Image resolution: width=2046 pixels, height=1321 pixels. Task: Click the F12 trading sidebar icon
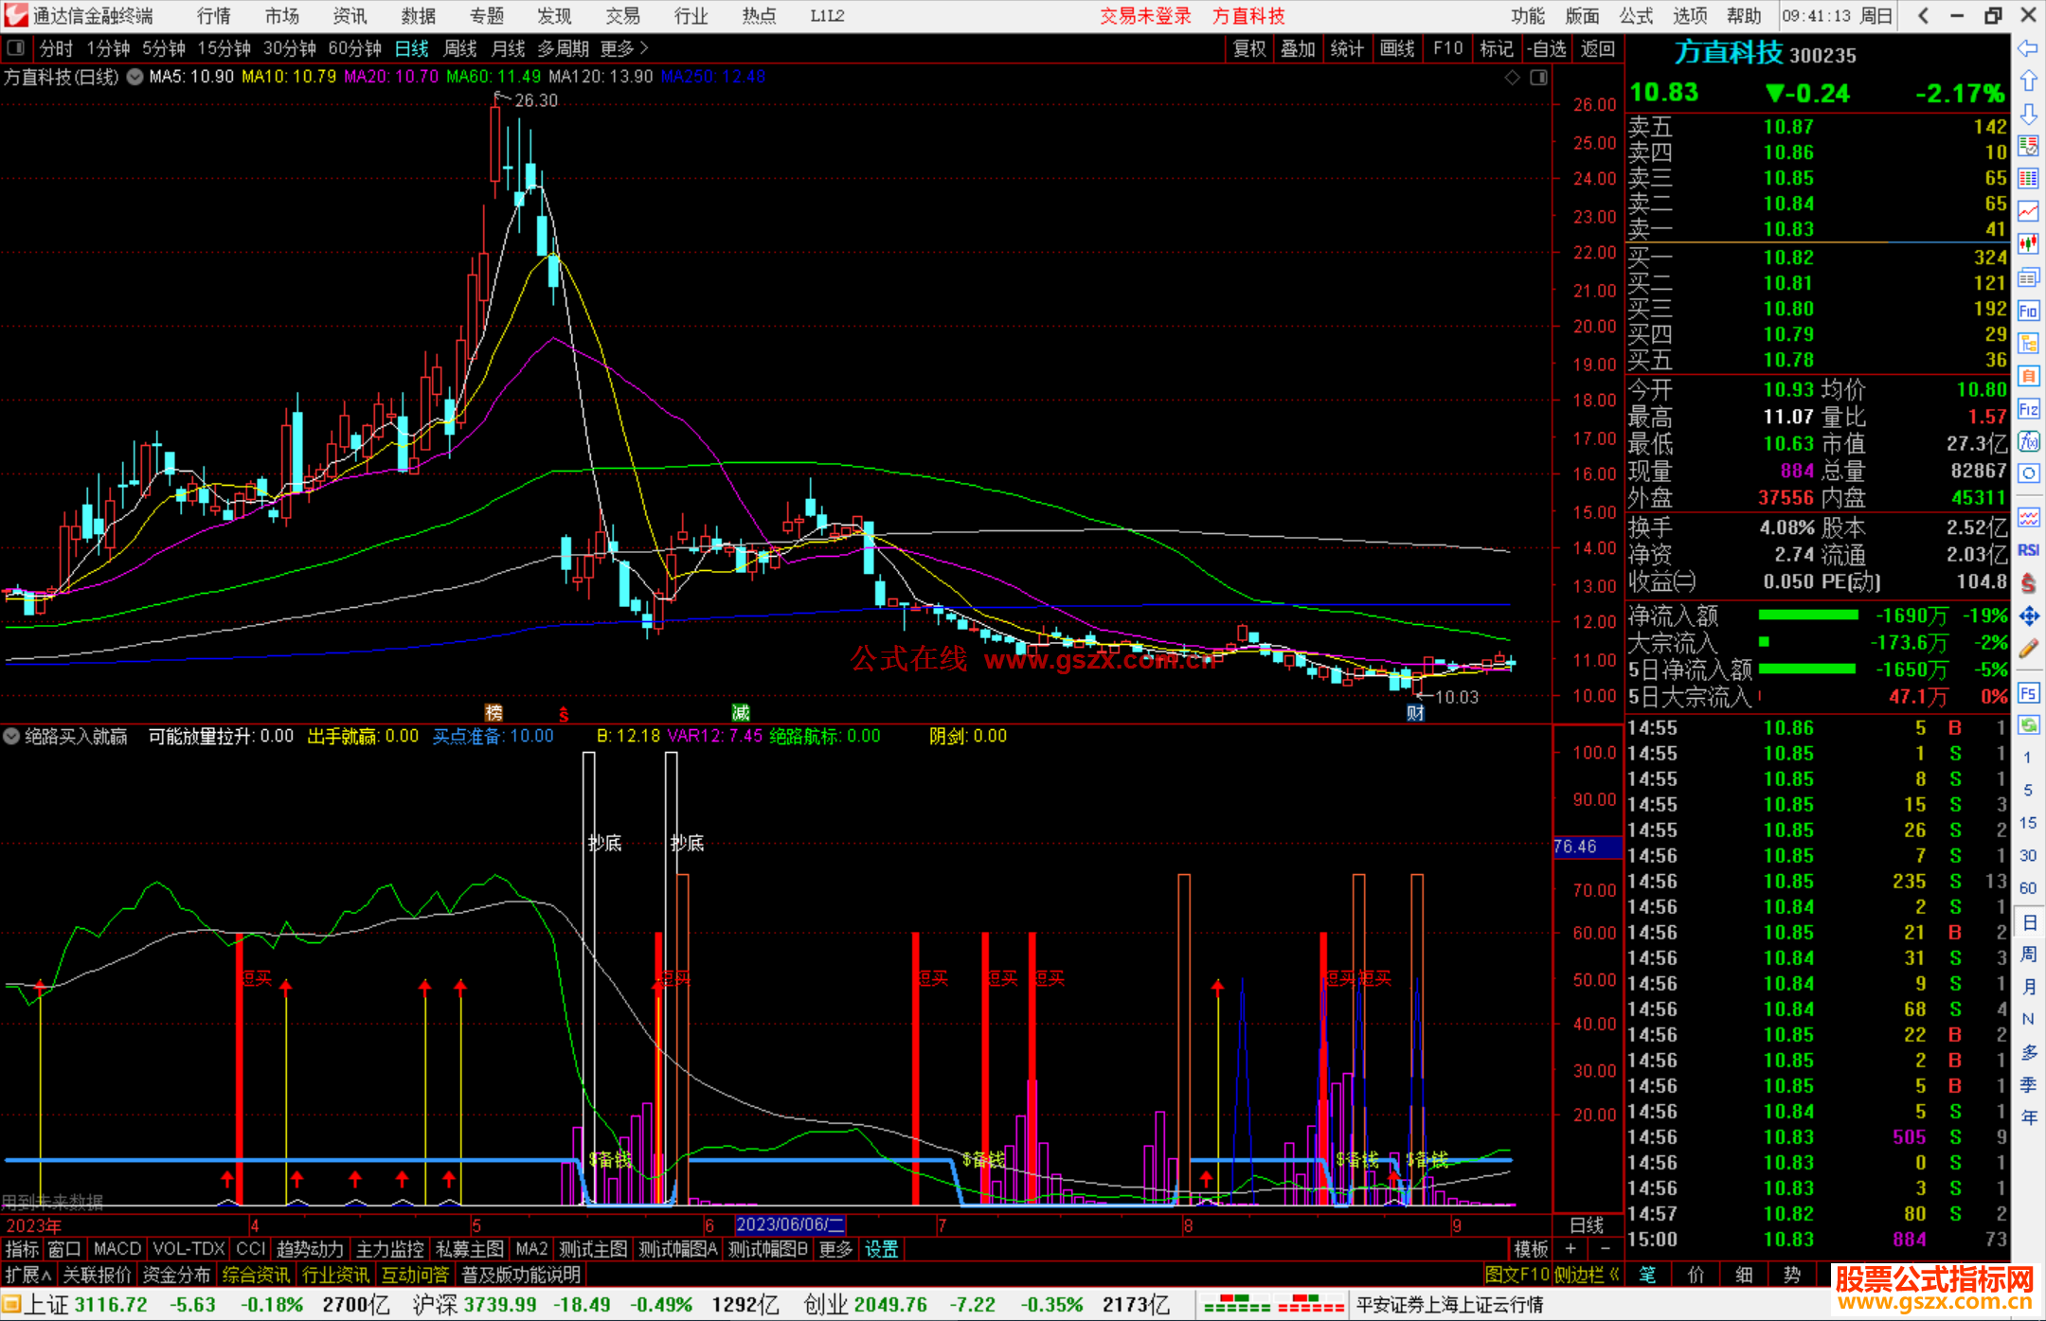click(2028, 409)
